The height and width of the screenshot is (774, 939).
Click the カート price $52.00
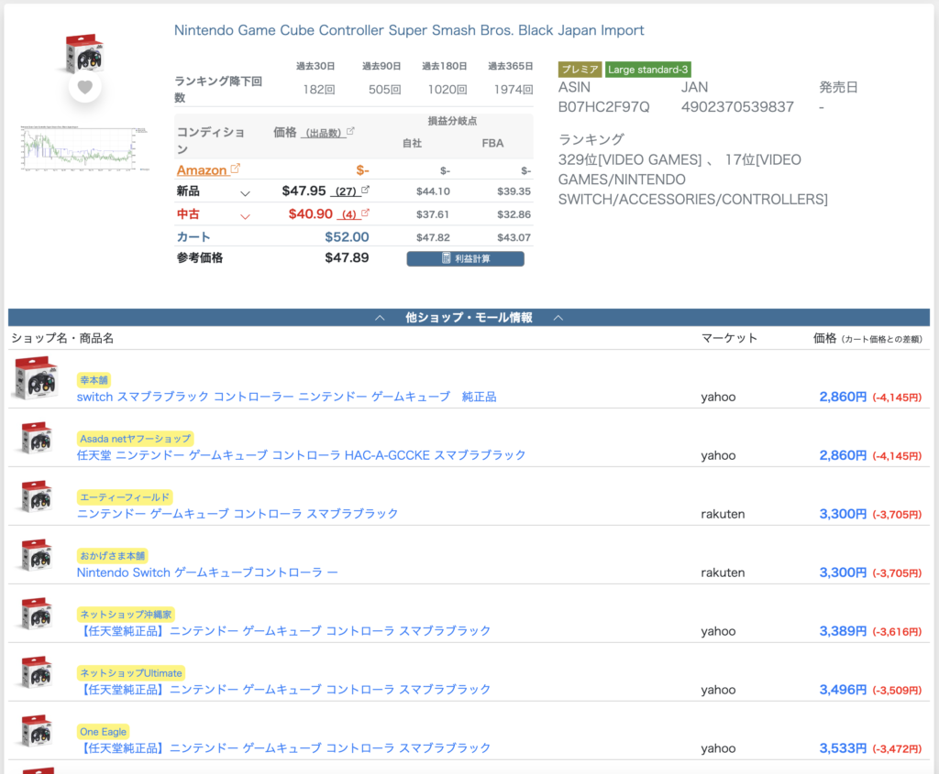[x=347, y=237]
